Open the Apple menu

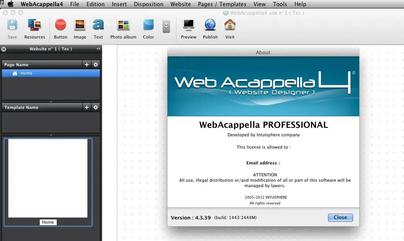pyautogui.click(x=10, y=4)
